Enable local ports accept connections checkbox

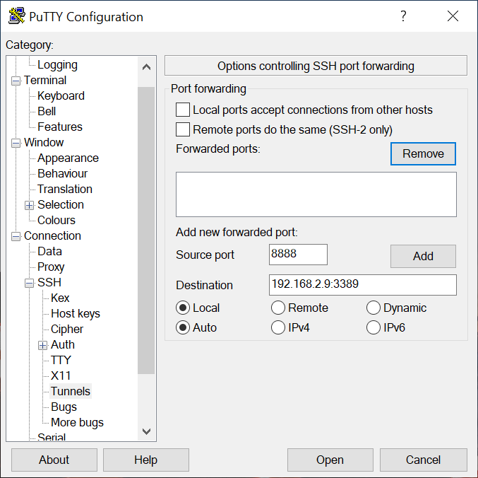point(183,110)
